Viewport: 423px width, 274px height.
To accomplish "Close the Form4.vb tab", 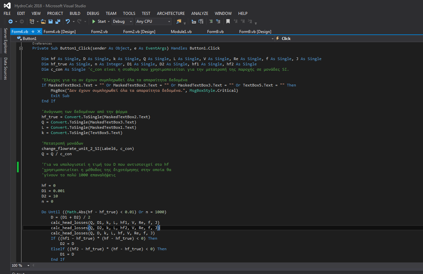I will 39,32.
